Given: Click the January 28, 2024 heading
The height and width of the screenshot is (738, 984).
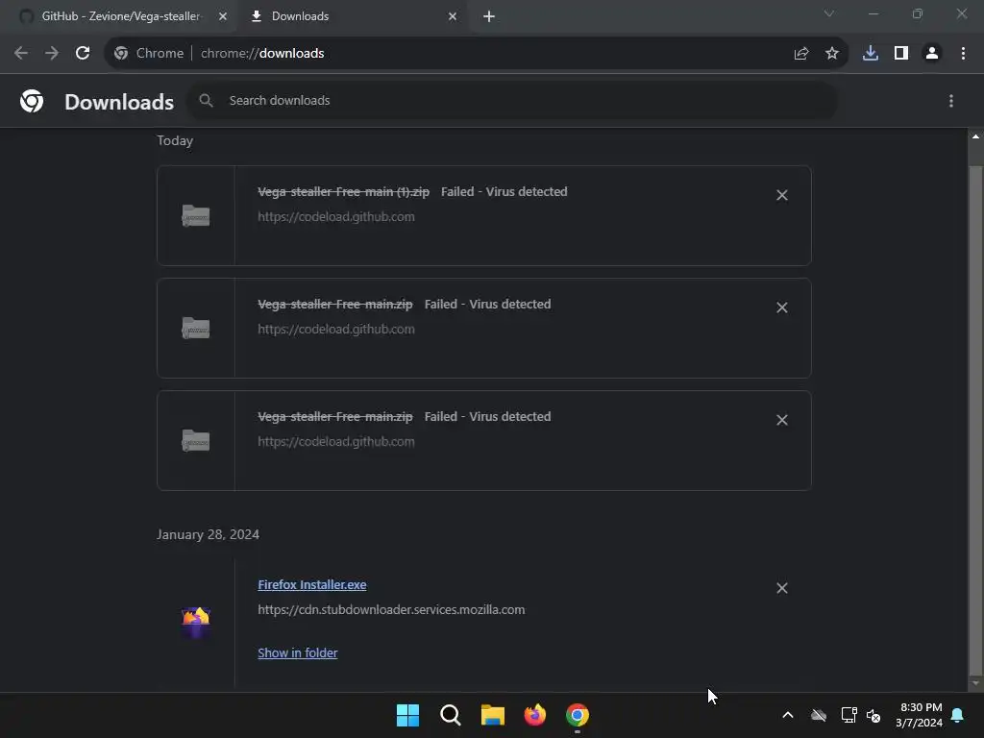Looking at the screenshot, I should (x=208, y=534).
